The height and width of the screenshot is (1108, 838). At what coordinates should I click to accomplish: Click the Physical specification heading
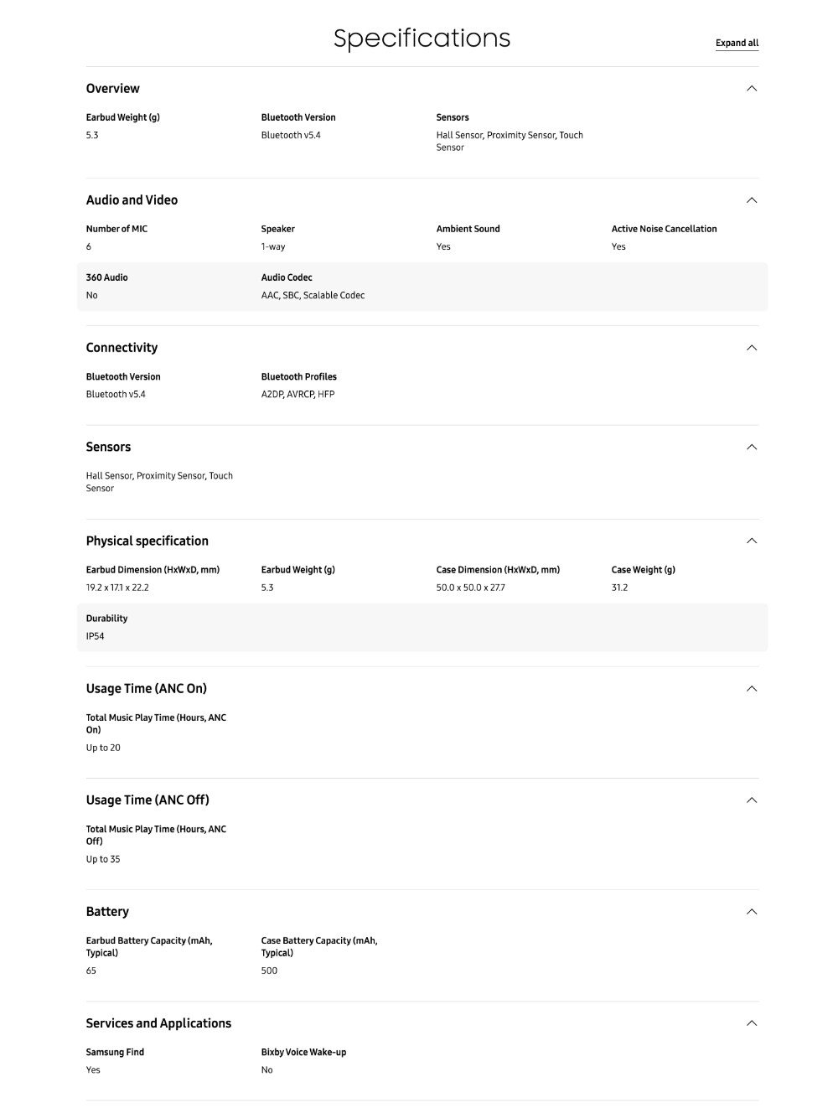coord(147,541)
